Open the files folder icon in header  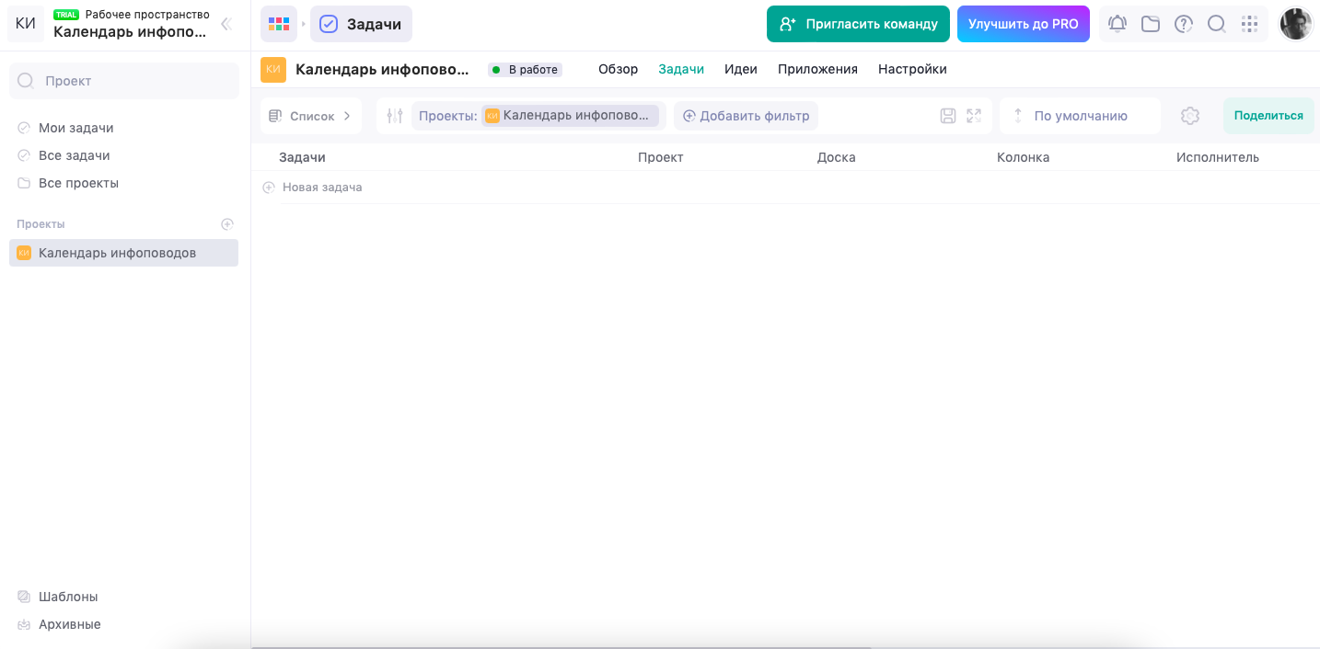[x=1151, y=24]
